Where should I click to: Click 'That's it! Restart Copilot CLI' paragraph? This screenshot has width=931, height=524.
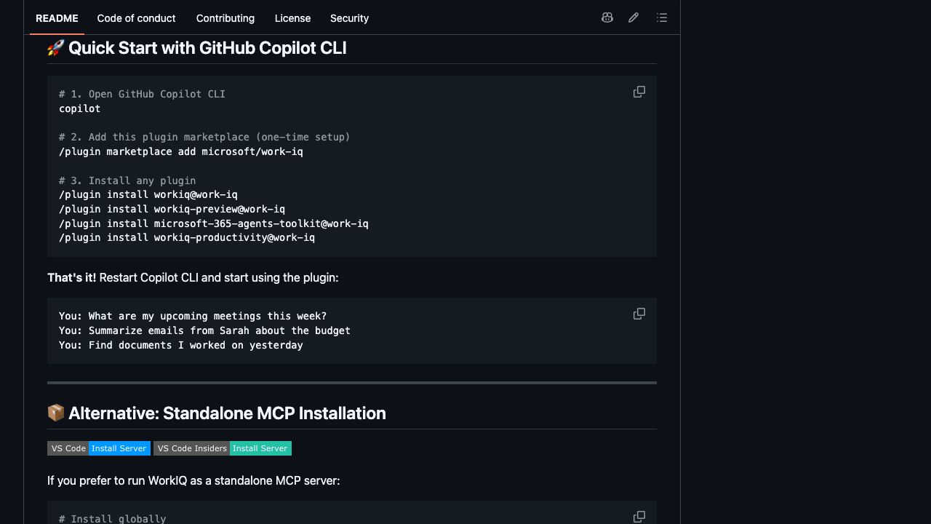point(193,277)
